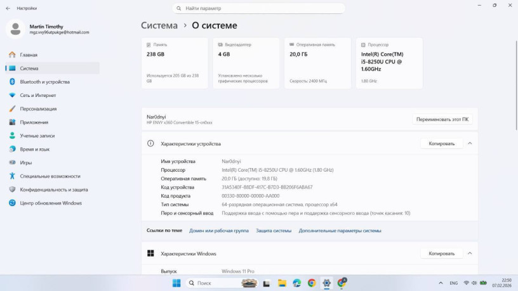The width and height of the screenshot is (518, 291).
Task: Open the Защита системы link
Action: (x=274, y=231)
